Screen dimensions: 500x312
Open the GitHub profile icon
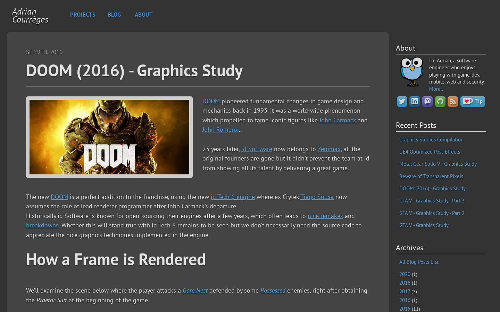440,102
